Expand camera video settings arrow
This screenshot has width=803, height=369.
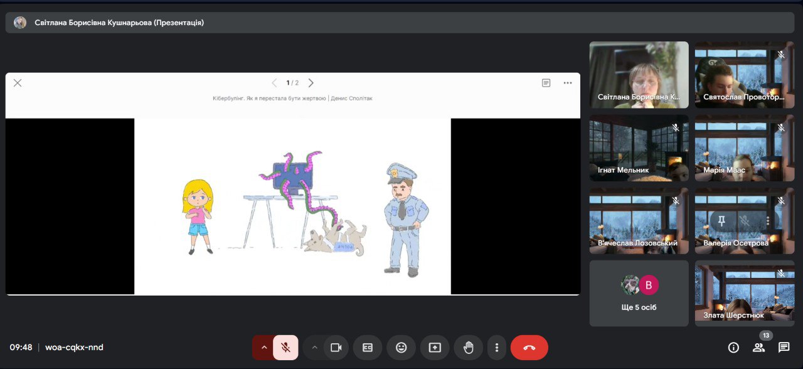(x=314, y=348)
